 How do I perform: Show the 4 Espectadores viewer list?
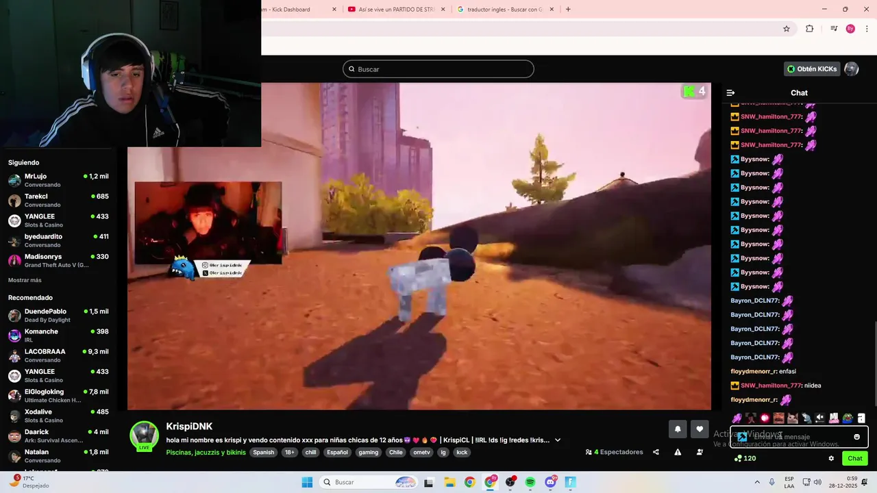[x=614, y=452]
